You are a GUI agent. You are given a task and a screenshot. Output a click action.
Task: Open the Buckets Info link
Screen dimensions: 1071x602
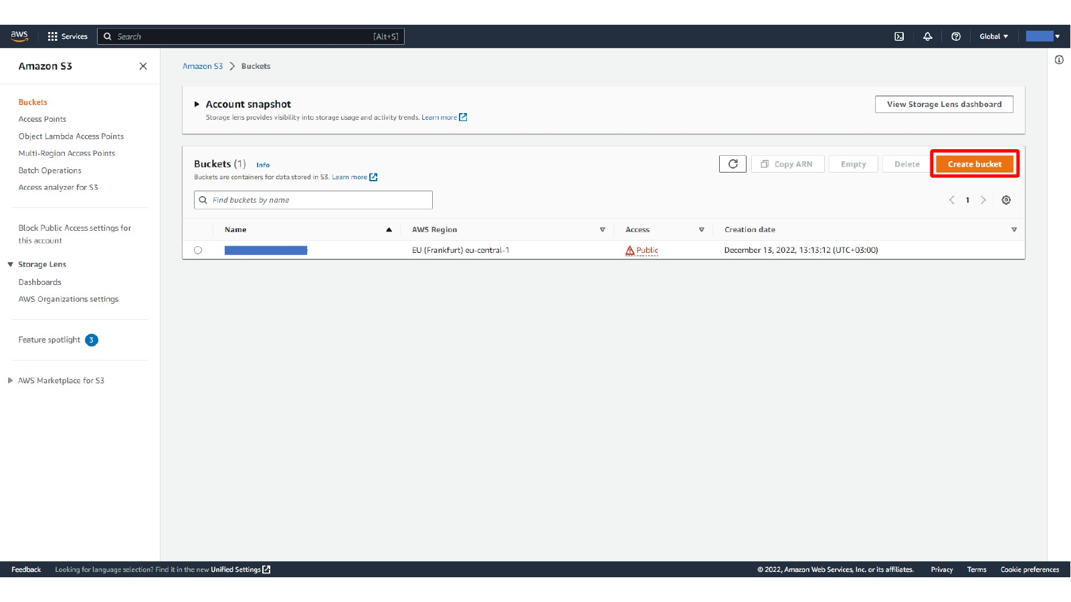click(x=263, y=165)
